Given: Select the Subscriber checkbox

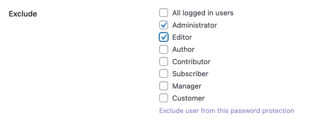Looking at the screenshot, I should (x=164, y=74).
